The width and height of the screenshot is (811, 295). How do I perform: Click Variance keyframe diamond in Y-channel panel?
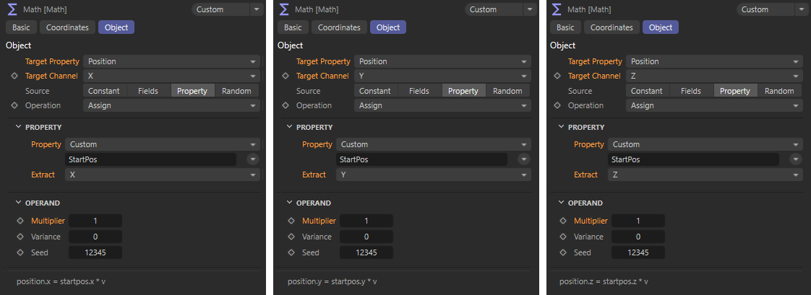291,237
